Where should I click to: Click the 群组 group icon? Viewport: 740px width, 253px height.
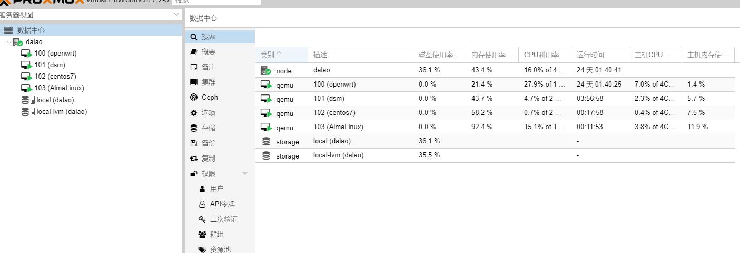[x=202, y=235]
